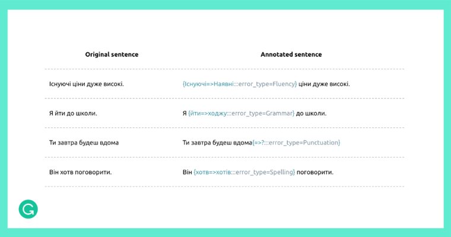Click "поговорити." after the Spelling tag

tap(316, 172)
